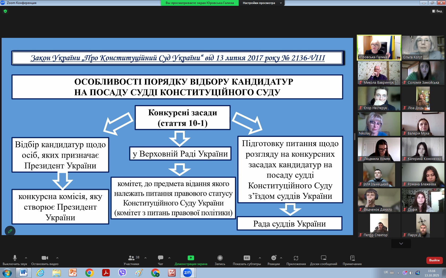Select Ольга Когут's video thumbnail
446x278 pixels.
pyautogui.click(x=423, y=48)
